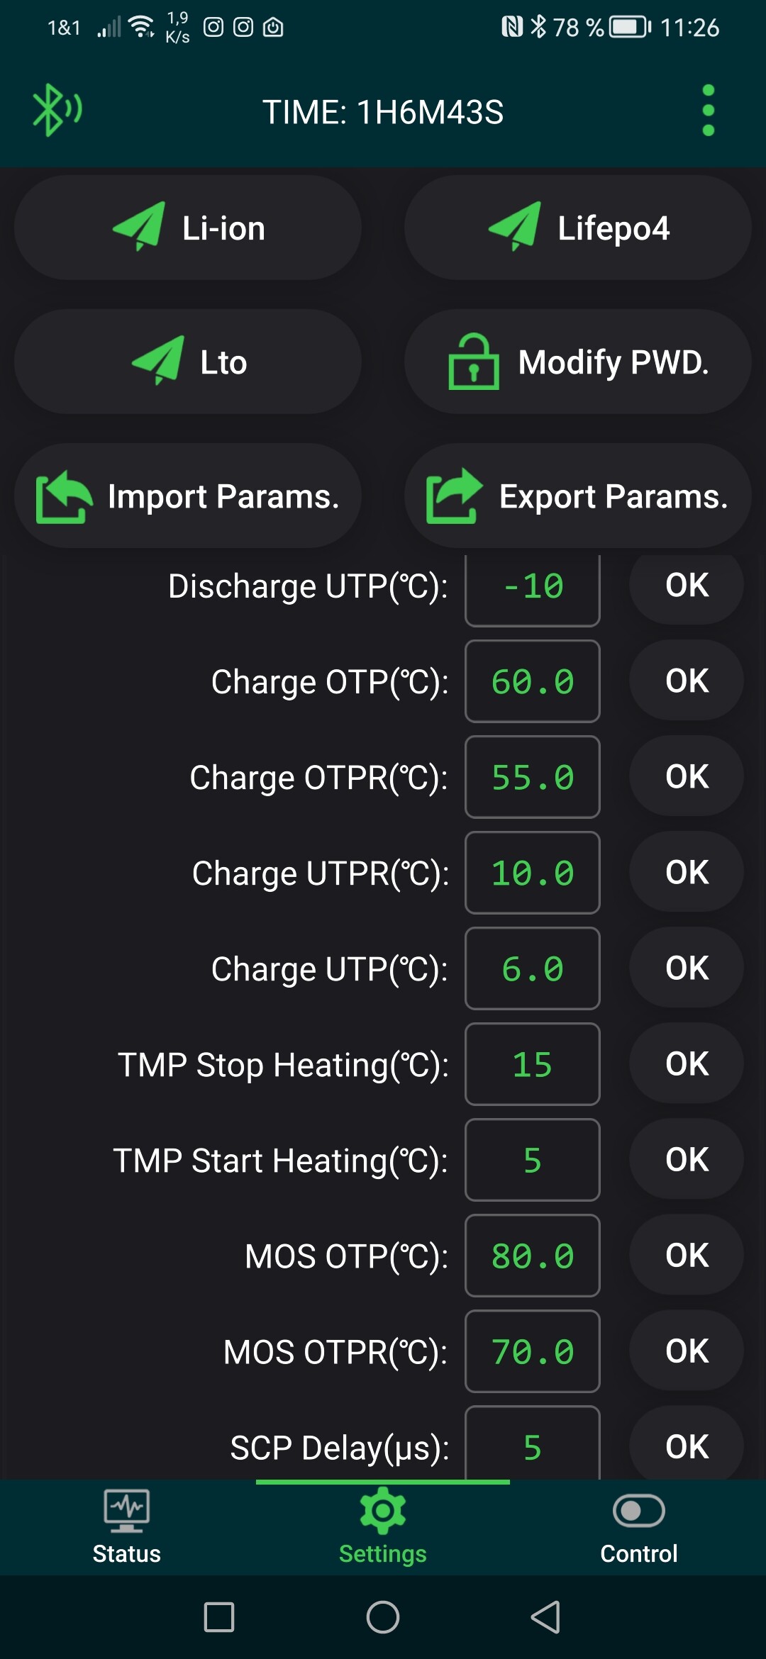Edit the Discharge UTP value field
Viewport: 766px width, 1659px height.
point(533,587)
